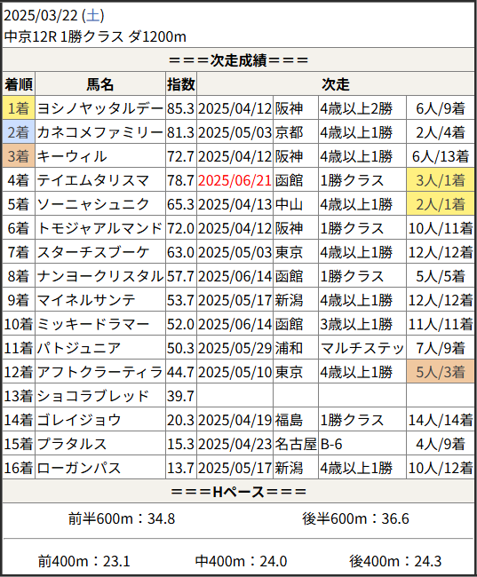The height and width of the screenshot is (577, 477).
Task: Click horse name ヨシノヤッタルデー
Action: coord(100,108)
